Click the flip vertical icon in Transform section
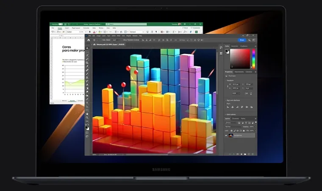This screenshot has height=191, width=322. [x=251, y=93]
